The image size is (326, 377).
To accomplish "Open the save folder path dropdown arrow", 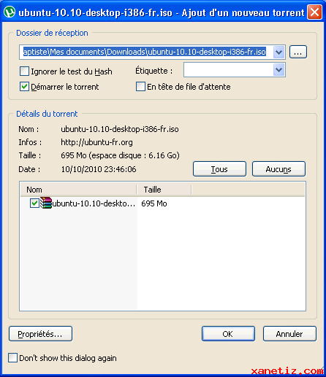I will pyautogui.click(x=278, y=52).
